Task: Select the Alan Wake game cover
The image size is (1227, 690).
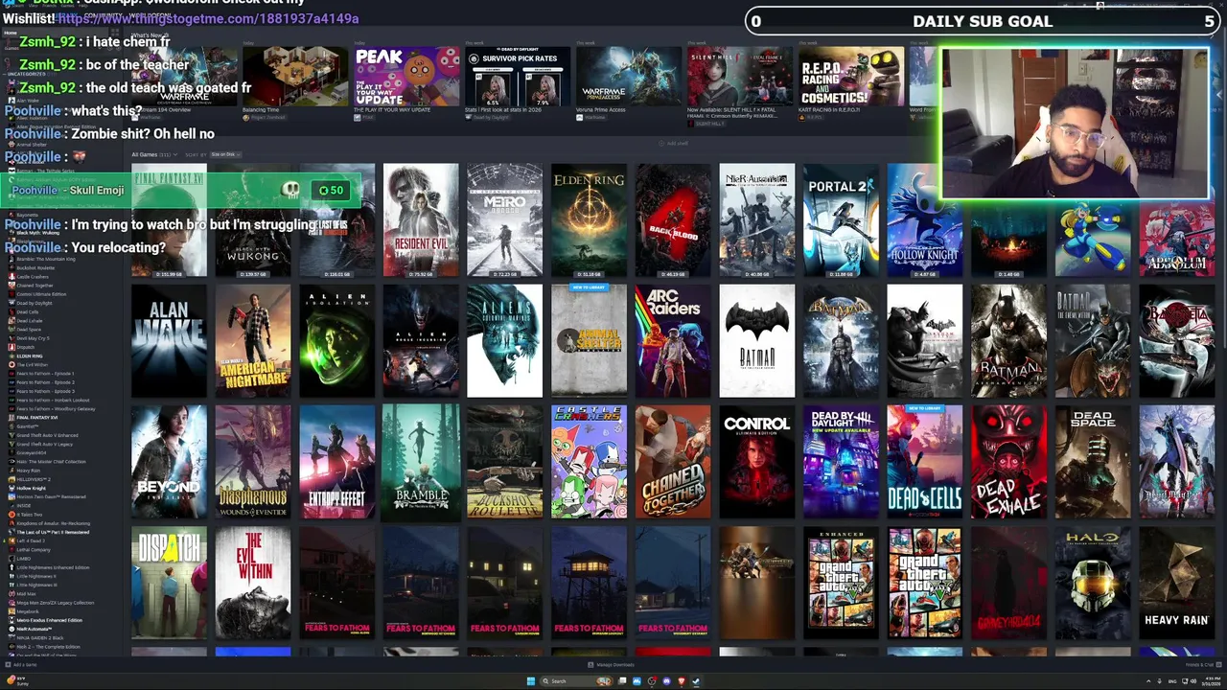Action: tap(169, 341)
